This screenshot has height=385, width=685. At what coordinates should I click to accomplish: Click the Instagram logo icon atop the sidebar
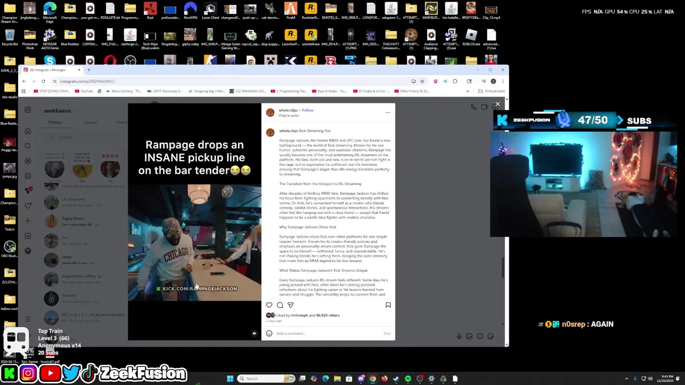(x=28, y=110)
